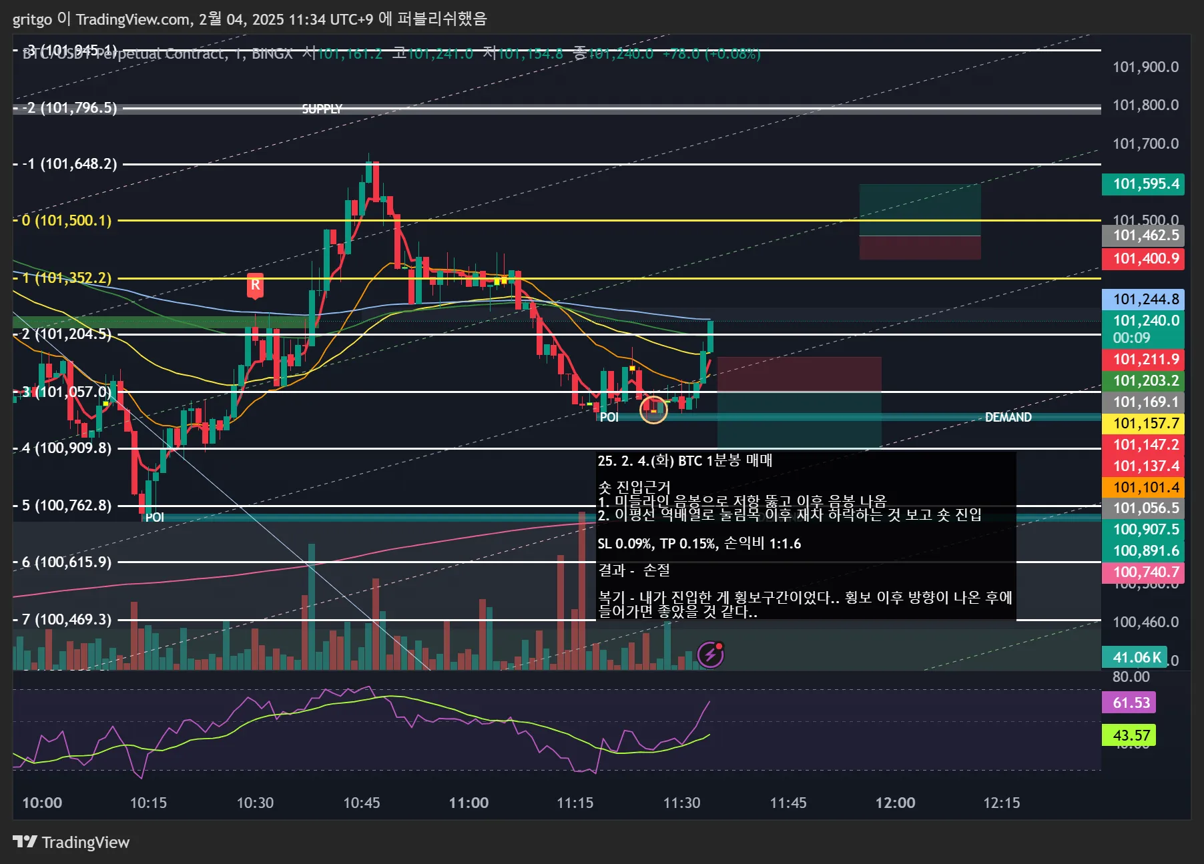Viewport: 1204px width, 864px height.
Task: Click the red 101,211.9 price tag
Action: (x=1143, y=359)
